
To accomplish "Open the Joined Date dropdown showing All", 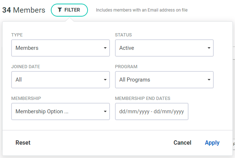I will click(x=58, y=80).
